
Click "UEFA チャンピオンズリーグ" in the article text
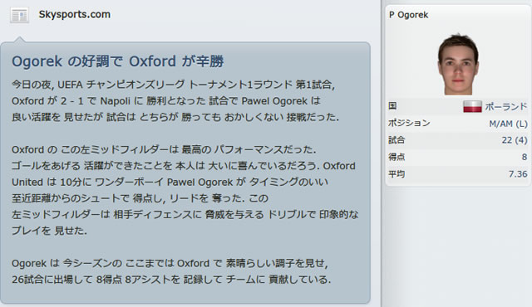pos(121,85)
